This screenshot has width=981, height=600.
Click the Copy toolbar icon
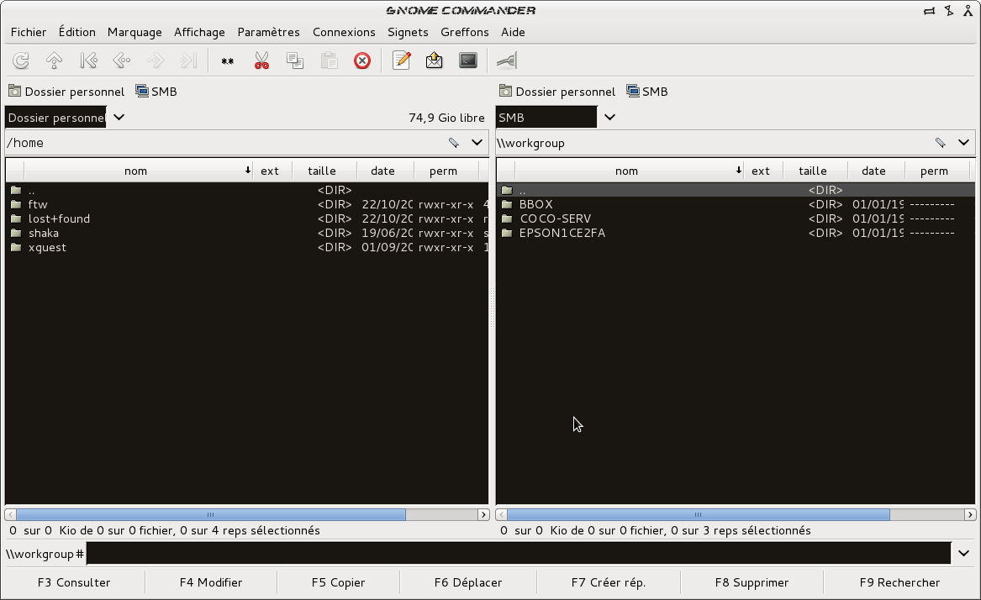pos(295,61)
